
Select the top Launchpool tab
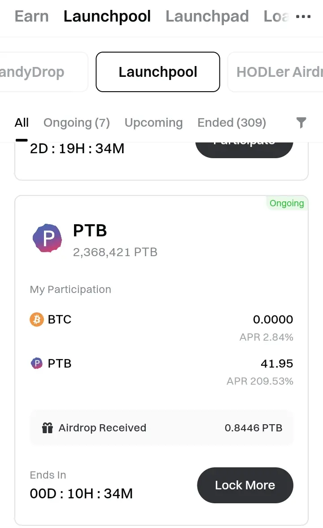click(107, 16)
